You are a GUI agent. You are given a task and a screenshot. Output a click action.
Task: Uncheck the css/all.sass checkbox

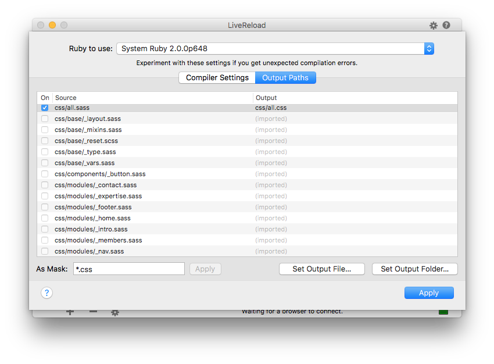click(x=45, y=108)
